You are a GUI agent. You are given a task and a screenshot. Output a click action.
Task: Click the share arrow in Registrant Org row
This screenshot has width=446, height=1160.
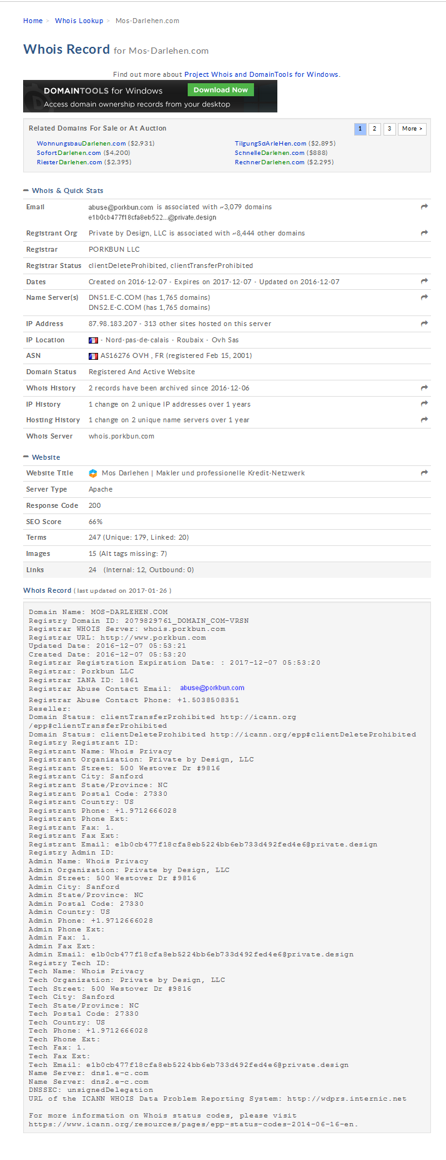coord(424,233)
